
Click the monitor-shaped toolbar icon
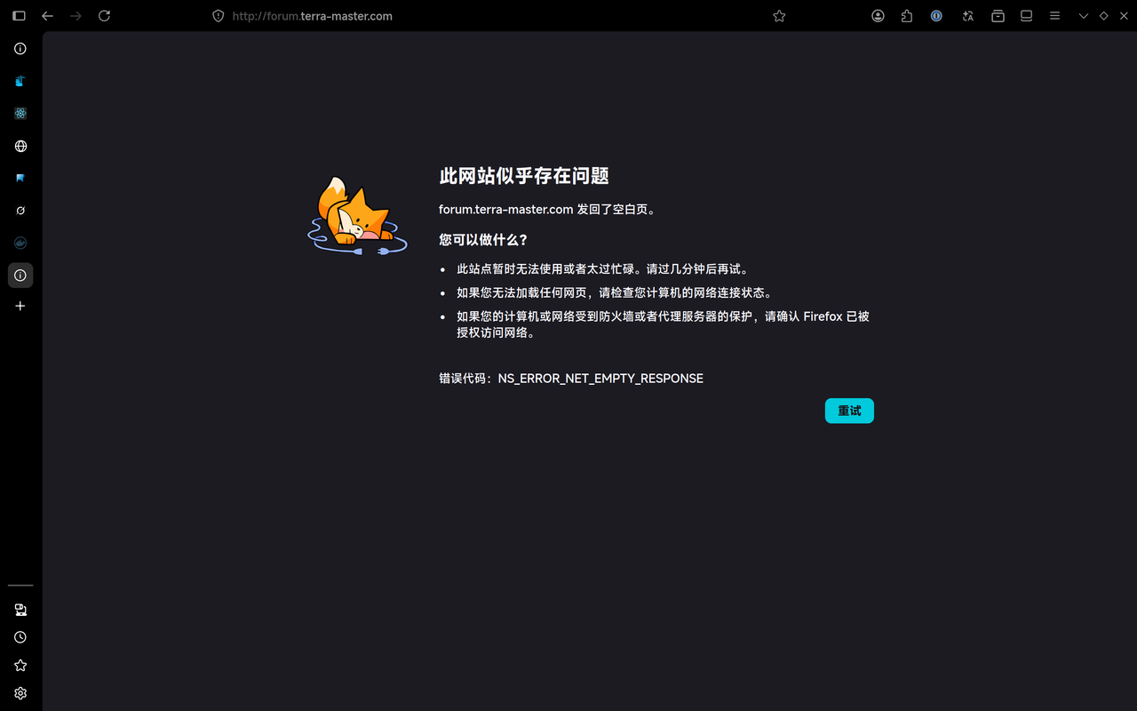point(1026,16)
